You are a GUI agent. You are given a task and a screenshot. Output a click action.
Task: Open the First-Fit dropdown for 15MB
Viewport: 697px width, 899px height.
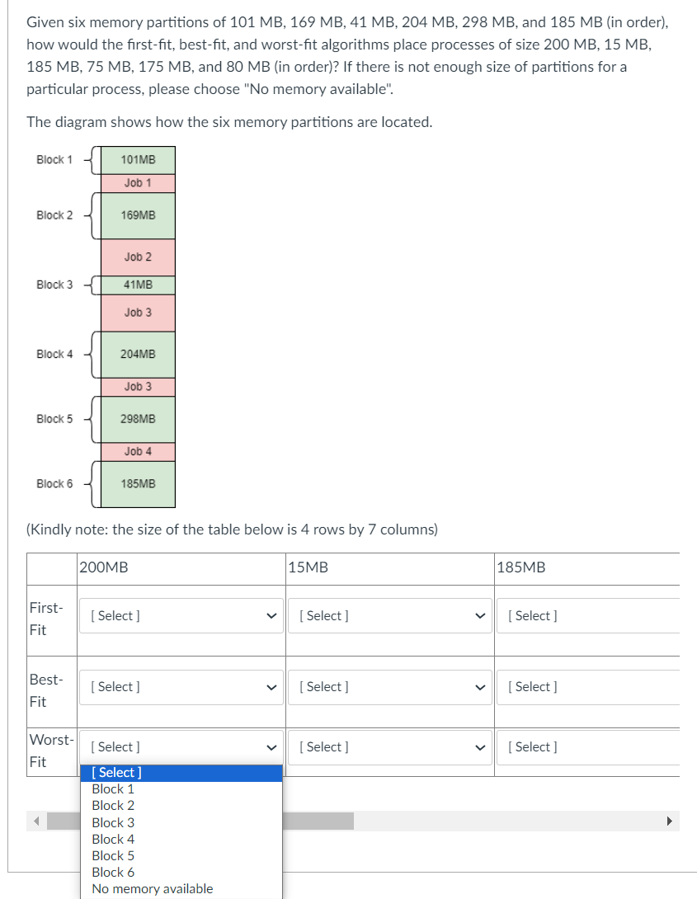click(389, 615)
